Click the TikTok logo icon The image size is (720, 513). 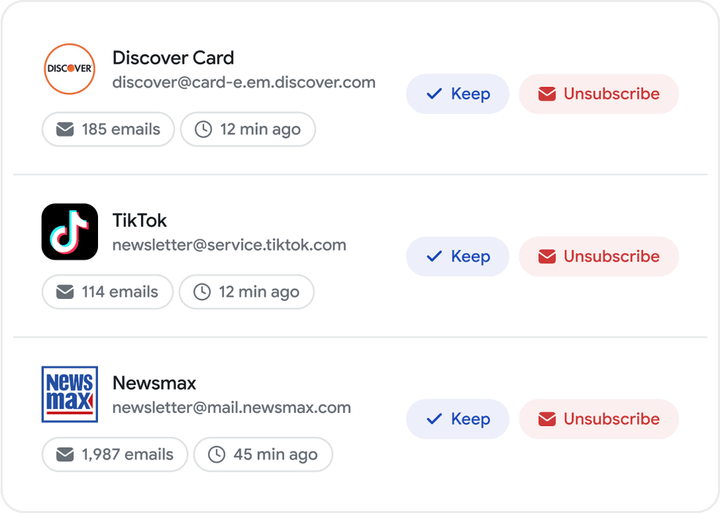pyautogui.click(x=69, y=231)
